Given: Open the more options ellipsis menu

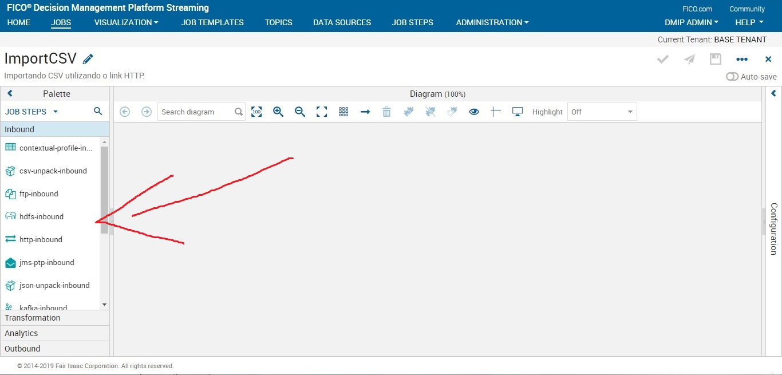Looking at the screenshot, I should point(742,59).
